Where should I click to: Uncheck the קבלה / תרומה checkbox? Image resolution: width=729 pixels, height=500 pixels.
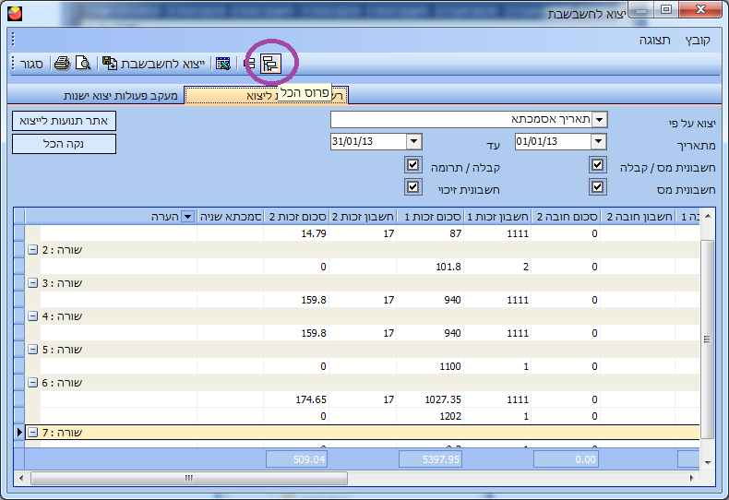[x=412, y=166]
